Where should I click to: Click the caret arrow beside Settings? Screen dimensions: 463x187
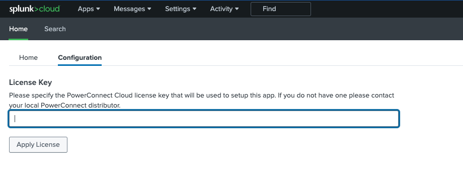point(194,9)
